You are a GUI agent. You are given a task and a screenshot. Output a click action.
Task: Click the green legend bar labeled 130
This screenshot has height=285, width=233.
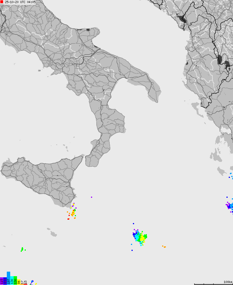coord(15,280)
